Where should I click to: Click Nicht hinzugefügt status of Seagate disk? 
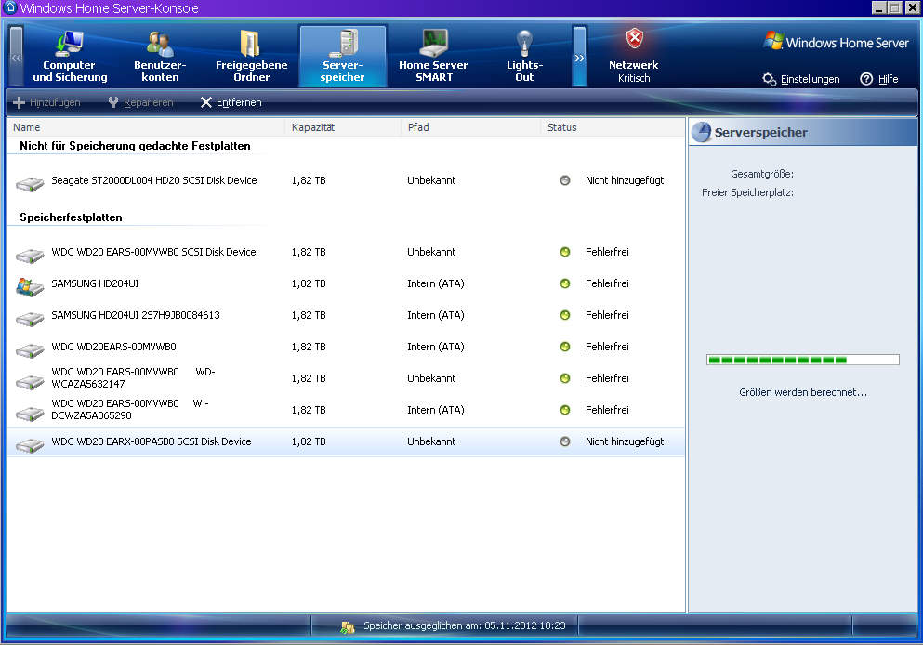625,180
